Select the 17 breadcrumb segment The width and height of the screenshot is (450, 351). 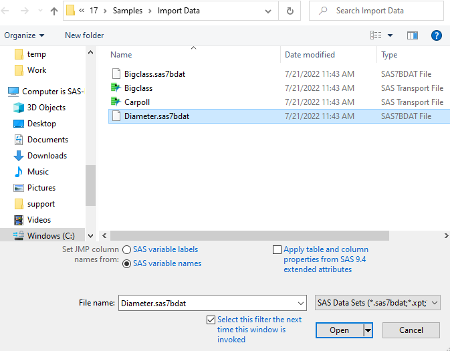click(x=94, y=11)
